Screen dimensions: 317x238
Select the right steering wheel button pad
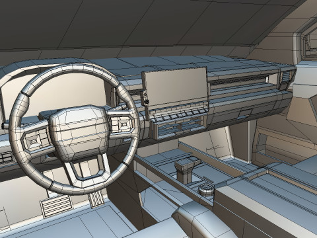click(x=122, y=125)
